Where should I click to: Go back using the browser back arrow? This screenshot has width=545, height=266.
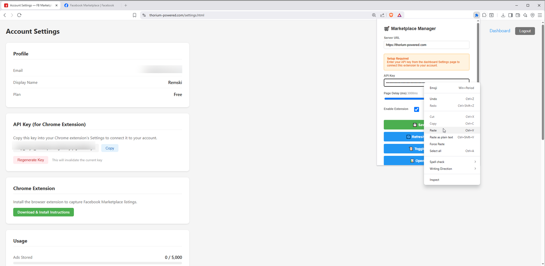[5, 15]
